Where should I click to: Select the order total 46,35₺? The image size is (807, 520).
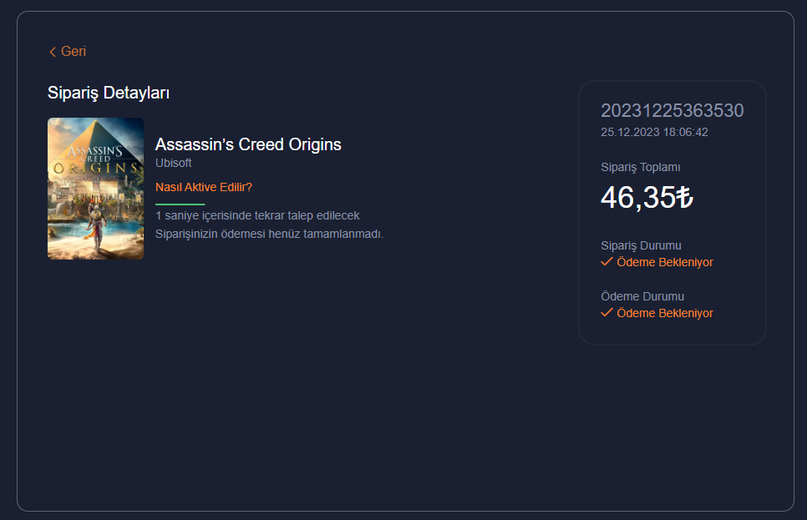pos(647,198)
